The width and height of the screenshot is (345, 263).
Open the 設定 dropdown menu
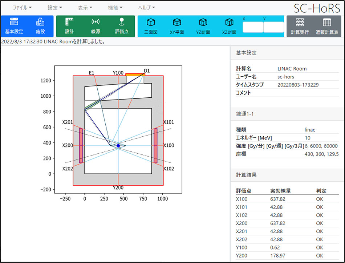pos(55,7)
